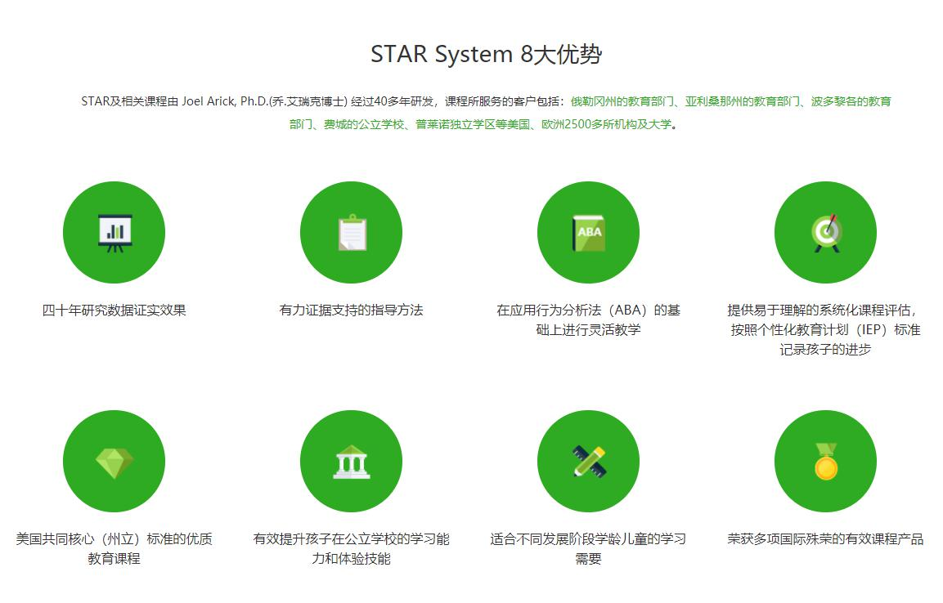This screenshot has width=943, height=603.
Task: Click the text about public school learning ability
Action: (x=351, y=548)
